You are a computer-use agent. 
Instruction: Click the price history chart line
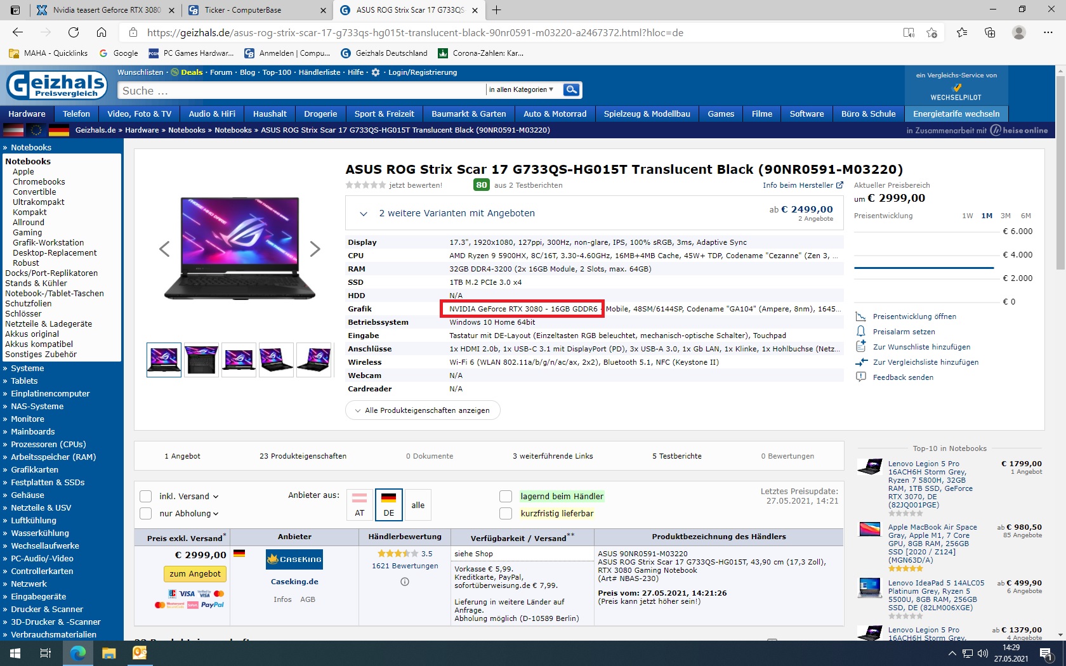pyautogui.click(x=923, y=268)
